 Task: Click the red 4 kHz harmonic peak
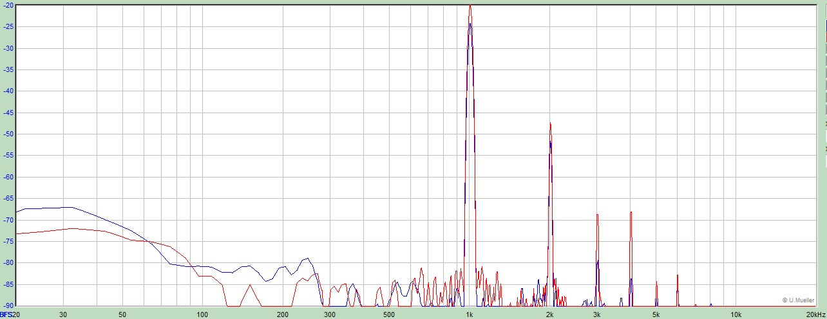[x=631, y=212]
